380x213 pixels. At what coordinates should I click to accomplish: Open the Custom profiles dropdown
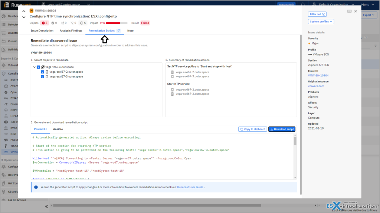pos(321,22)
